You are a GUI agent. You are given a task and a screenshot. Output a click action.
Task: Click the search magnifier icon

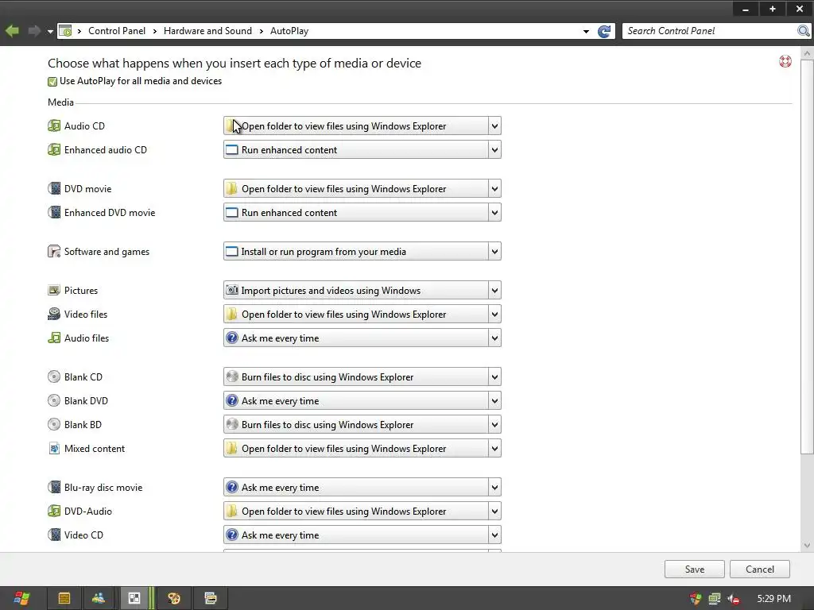click(x=803, y=31)
